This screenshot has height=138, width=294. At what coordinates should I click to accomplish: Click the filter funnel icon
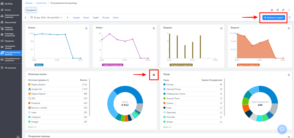click(289, 18)
